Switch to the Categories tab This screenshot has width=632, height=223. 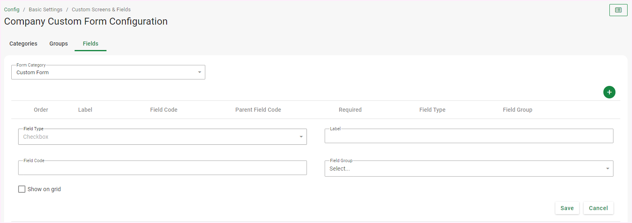click(23, 44)
